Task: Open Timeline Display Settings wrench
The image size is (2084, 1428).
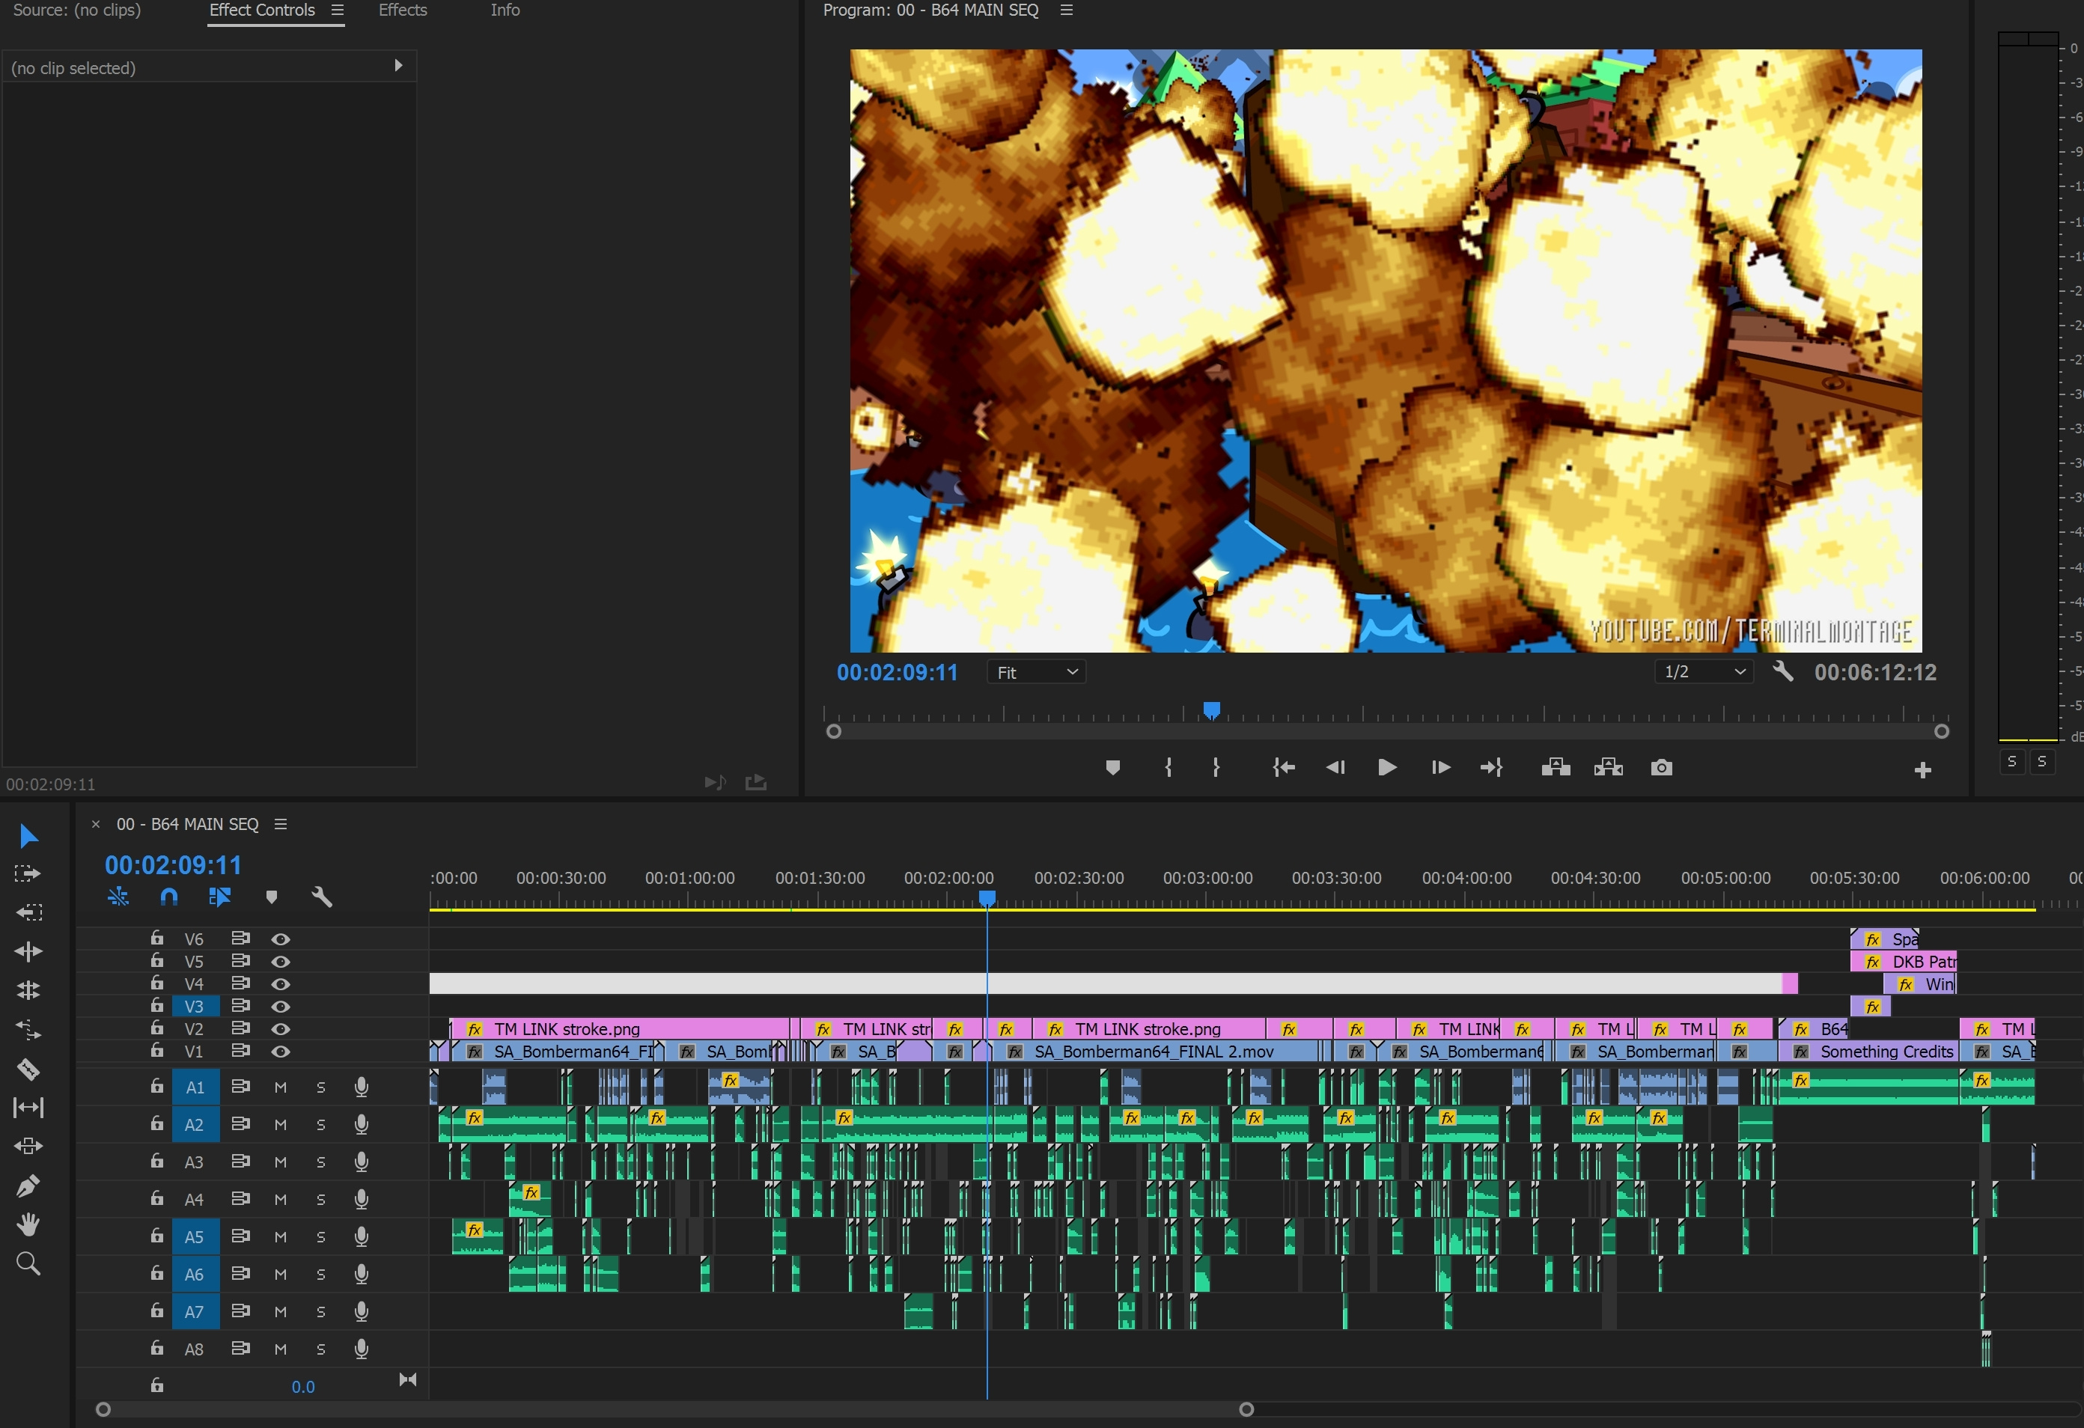Action: pos(322,897)
